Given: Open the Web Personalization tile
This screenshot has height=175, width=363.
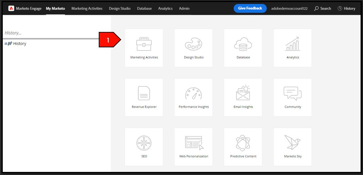Looking at the screenshot, I should (193, 147).
